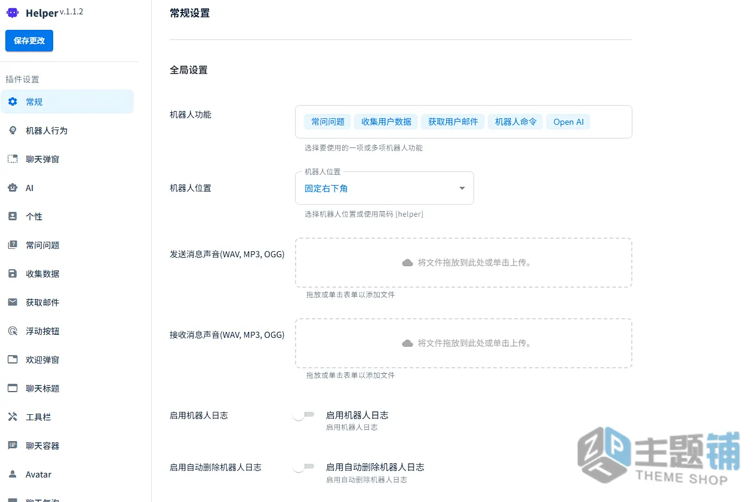Click the AI robot icon
Screen dimensions: 756x502
tap(13, 187)
